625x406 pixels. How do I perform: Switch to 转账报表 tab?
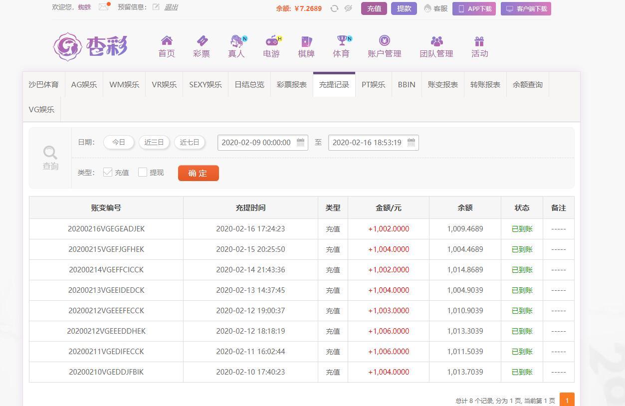point(485,84)
